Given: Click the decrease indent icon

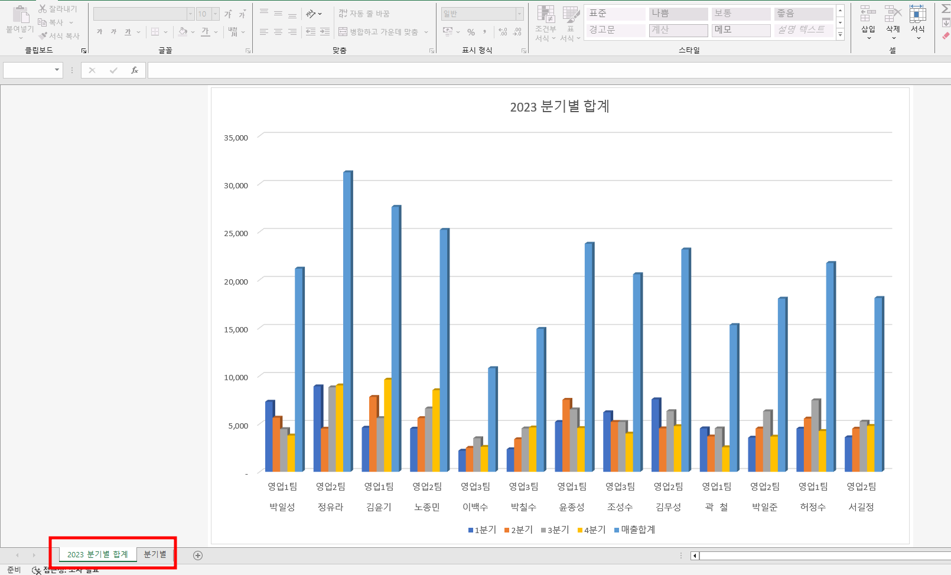Looking at the screenshot, I should click(311, 32).
